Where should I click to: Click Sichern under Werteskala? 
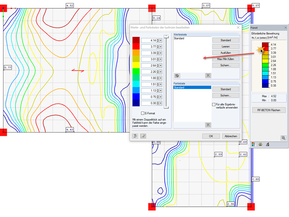click(225, 65)
